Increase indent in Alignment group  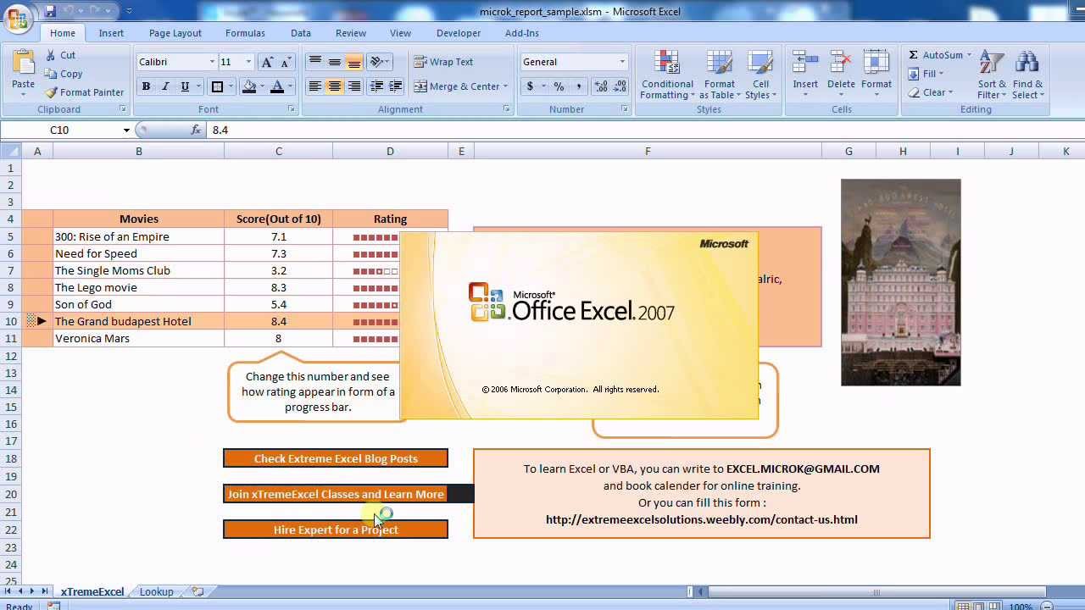[396, 86]
